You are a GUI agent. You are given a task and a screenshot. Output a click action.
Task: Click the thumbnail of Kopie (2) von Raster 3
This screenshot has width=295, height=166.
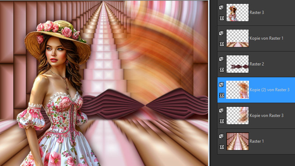(237, 90)
